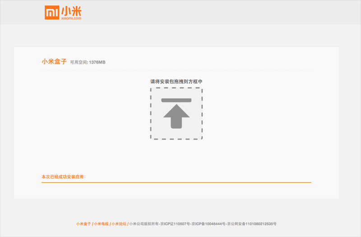The image size is (361, 237).
Task: Open the 小米电视 footer link
Action: coord(101,224)
